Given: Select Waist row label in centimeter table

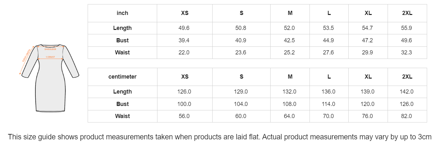Looking at the screenshot, I should (122, 116).
